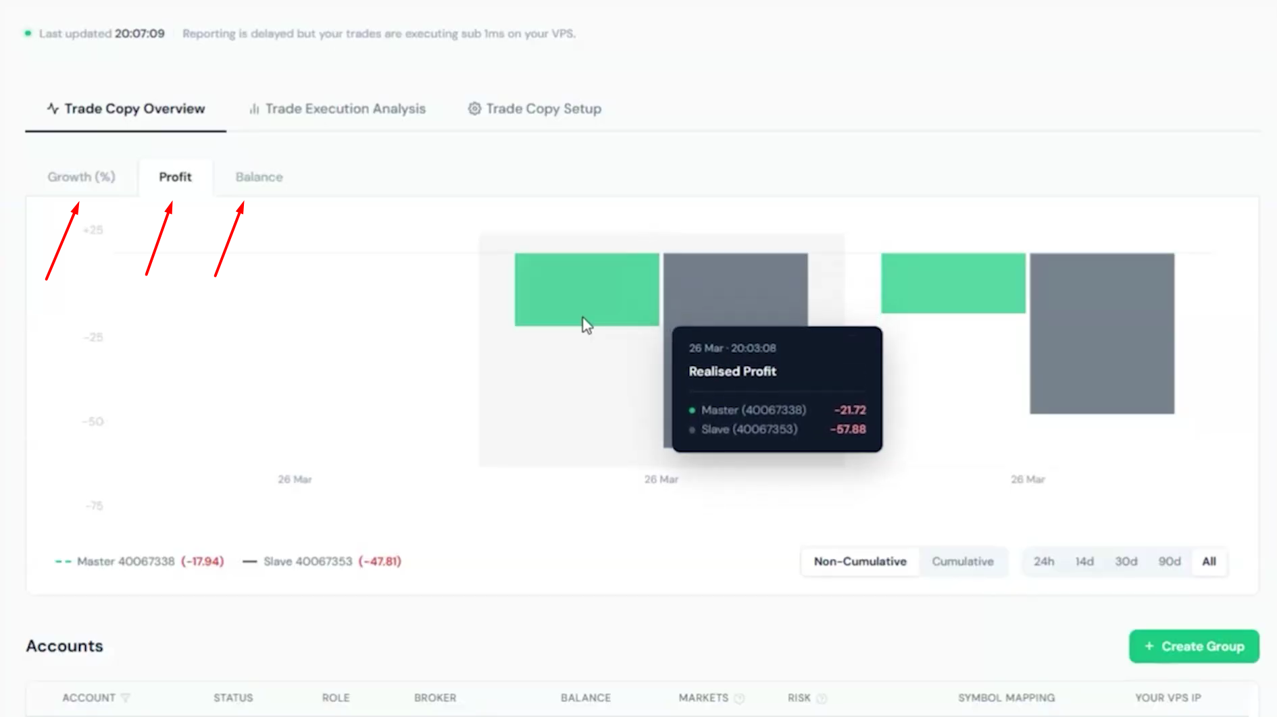Click the ROLE column header
This screenshot has height=717, width=1277.
(x=336, y=698)
